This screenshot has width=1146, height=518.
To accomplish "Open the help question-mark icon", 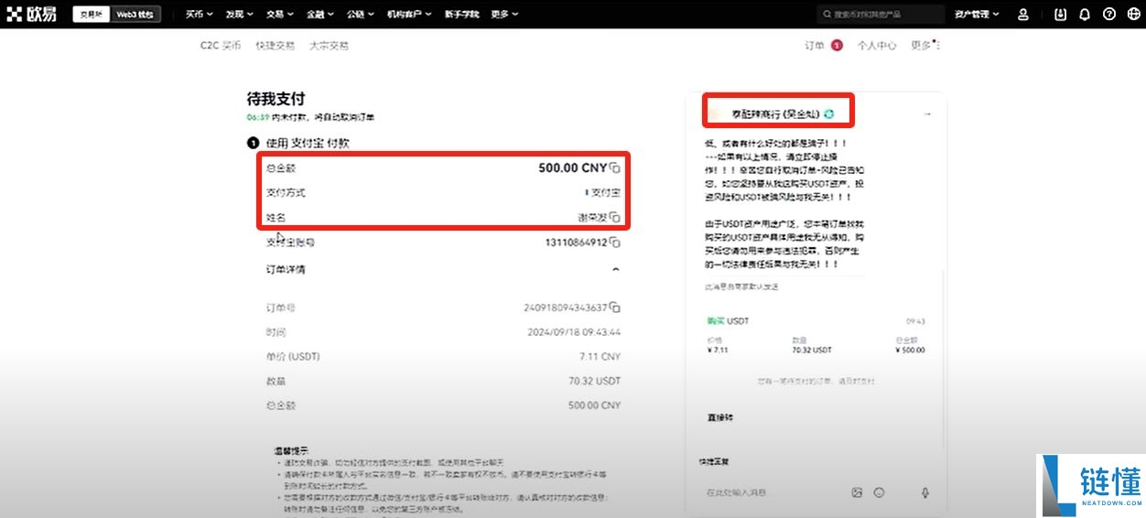I will [1109, 15].
